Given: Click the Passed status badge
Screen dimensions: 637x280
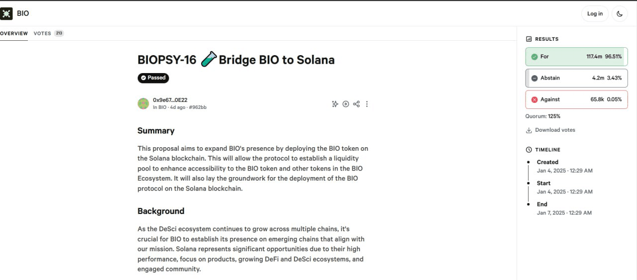Looking at the screenshot, I should pyautogui.click(x=153, y=78).
